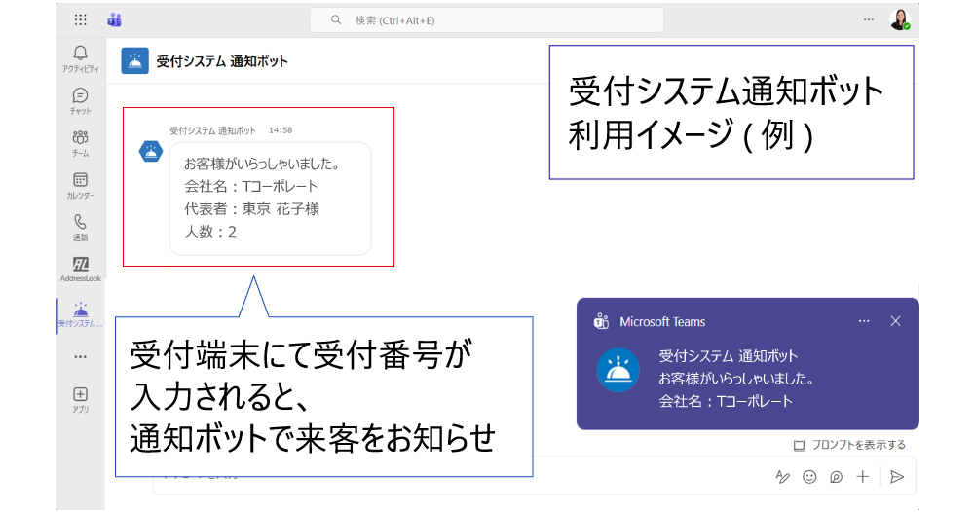Click the search box at top
The image size is (974, 512).
[487, 19]
